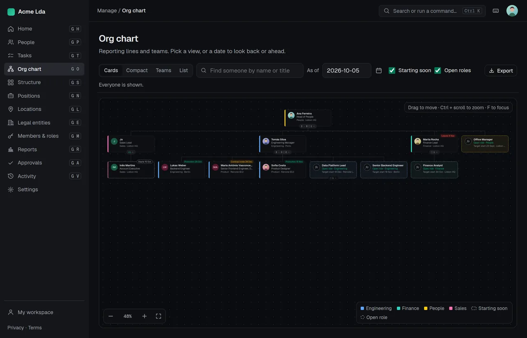This screenshot has height=338, width=527.
Task: Open the Locations pin icon
Action: point(11,109)
